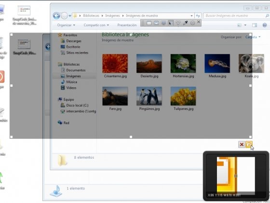Screen dimensions: 270x203
Task: Open Organizar por Carpeta dropdown
Action: [253, 37]
